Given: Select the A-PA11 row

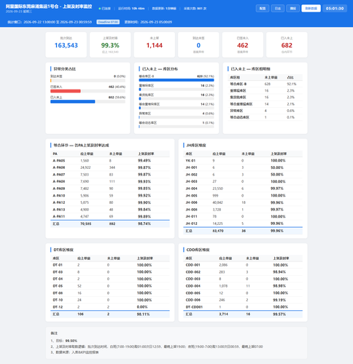Looking at the screenshot, I should [110, 216].
